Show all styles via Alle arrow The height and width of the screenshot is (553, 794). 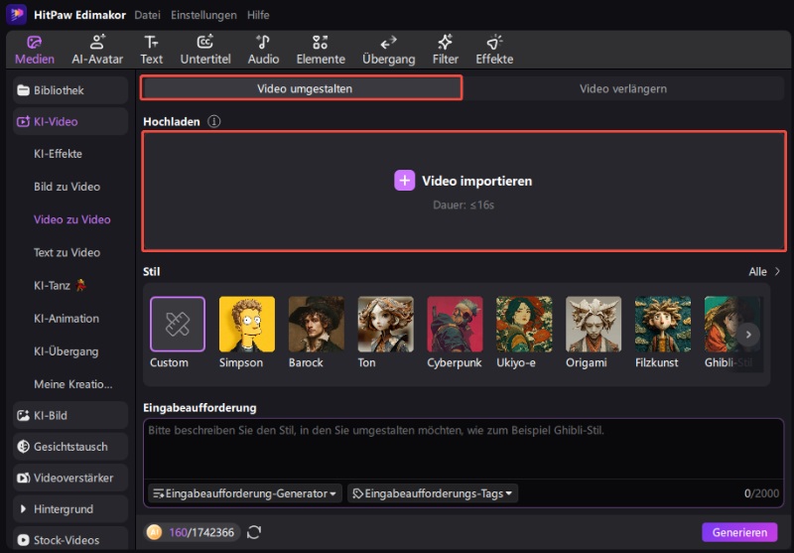click(764, 271)
